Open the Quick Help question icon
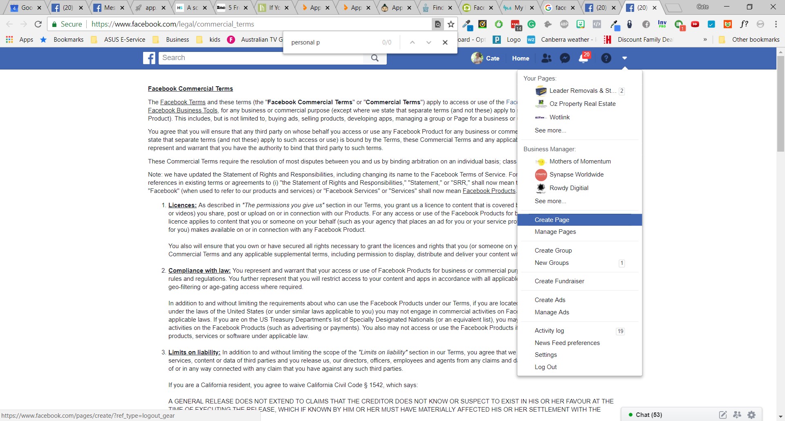The image size is (785, 421). pyautogui.click(x=606, y=58)
